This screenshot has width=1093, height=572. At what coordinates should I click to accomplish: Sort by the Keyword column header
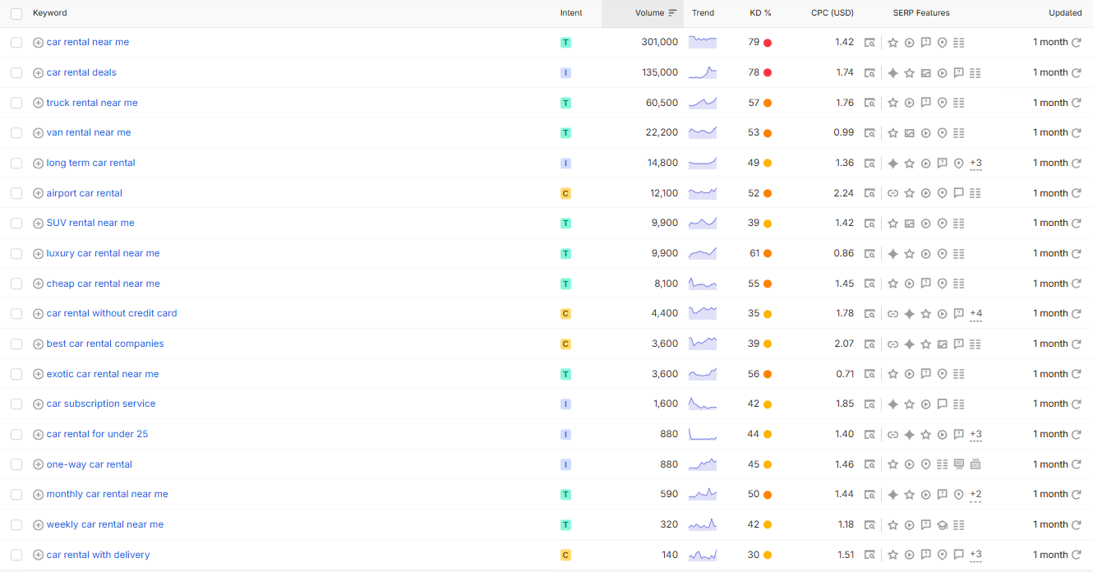[x=50, y=13]
